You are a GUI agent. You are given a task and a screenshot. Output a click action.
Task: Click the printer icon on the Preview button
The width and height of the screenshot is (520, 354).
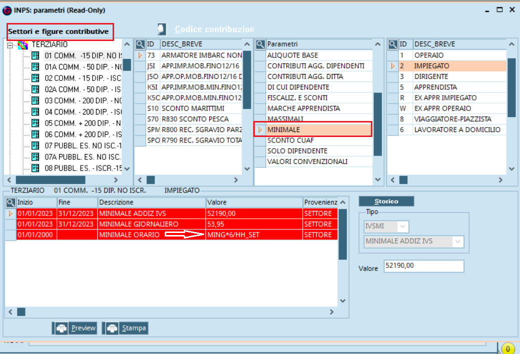point(62,328)
